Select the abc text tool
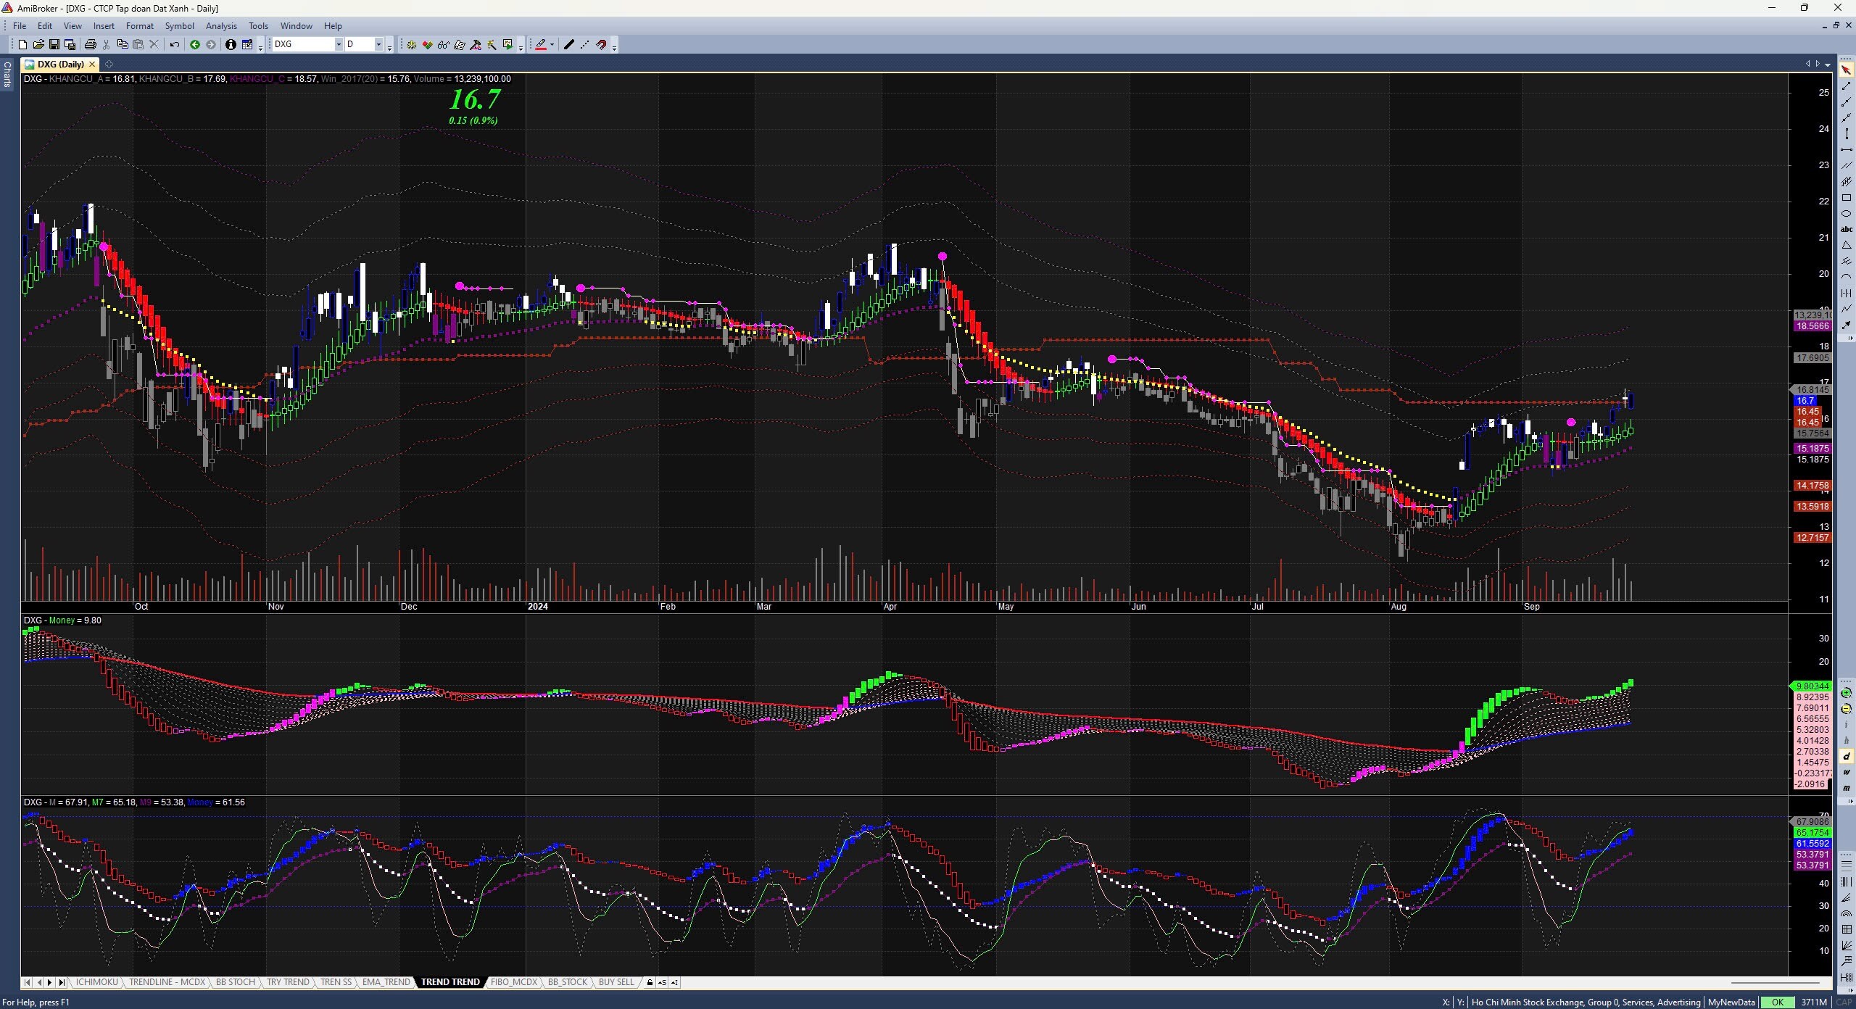 tap(1847, 229)
